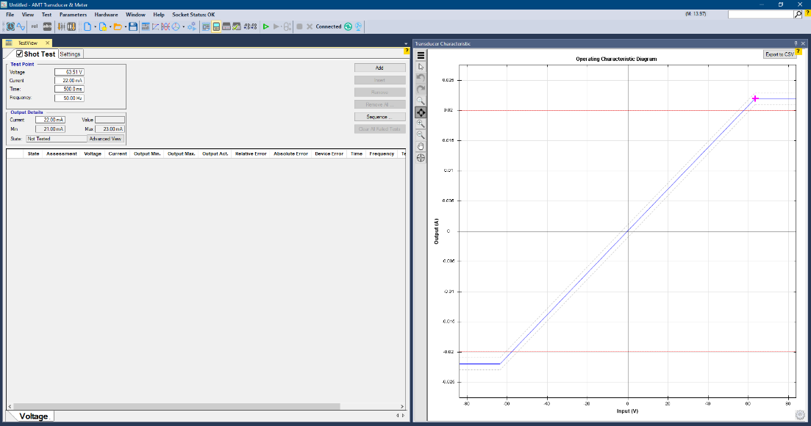The image size is (811, 426).
Task: Expand the Open folder dropdown arrow
Action: pos(124,26)
